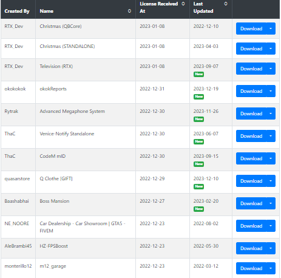Click the Last Updated header text

point(203,7)
